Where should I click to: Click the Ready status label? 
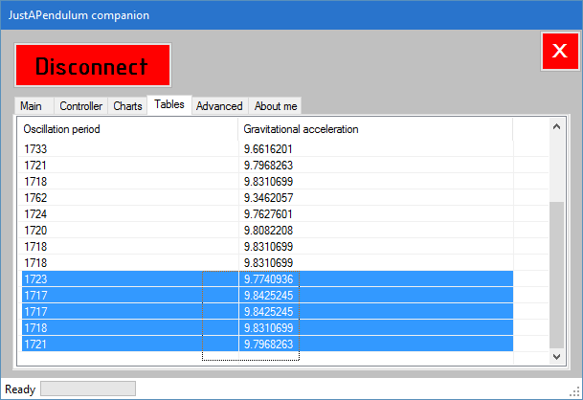20,389
